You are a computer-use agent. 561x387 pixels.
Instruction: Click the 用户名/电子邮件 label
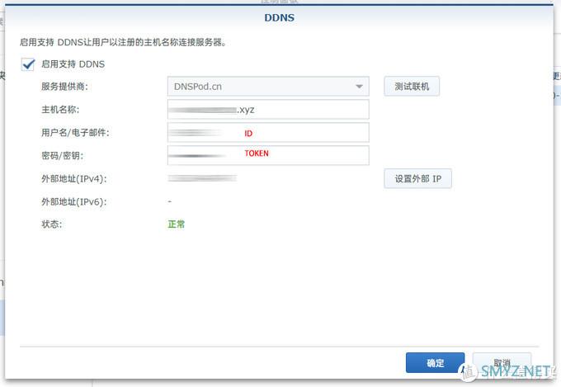click(75, 133)
